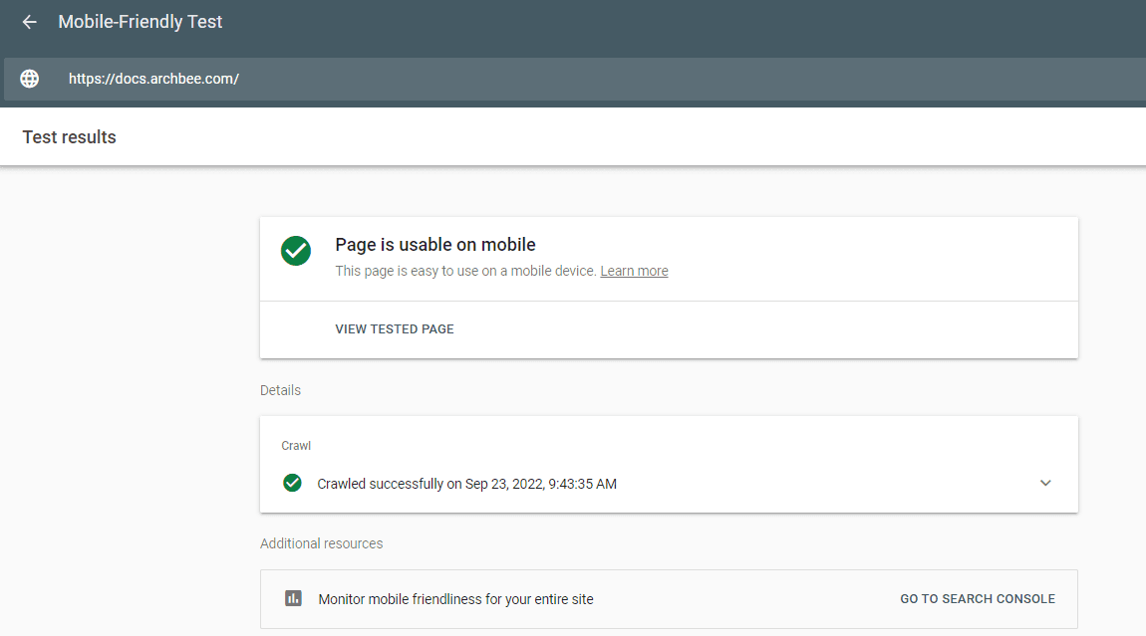Click GO TO SEARCH CONSOLE
The width and height of the screenshot is (1146, 636).
click(977, 599)
